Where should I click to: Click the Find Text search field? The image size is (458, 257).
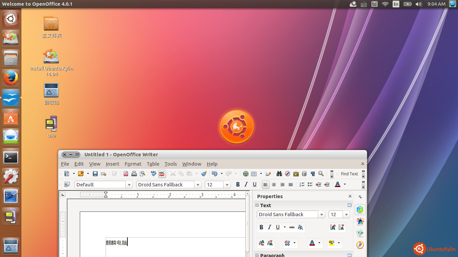pyautogui.click(x=349, y=174)
